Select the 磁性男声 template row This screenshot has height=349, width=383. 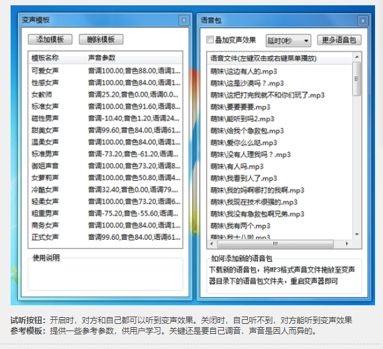click(105, 119)
